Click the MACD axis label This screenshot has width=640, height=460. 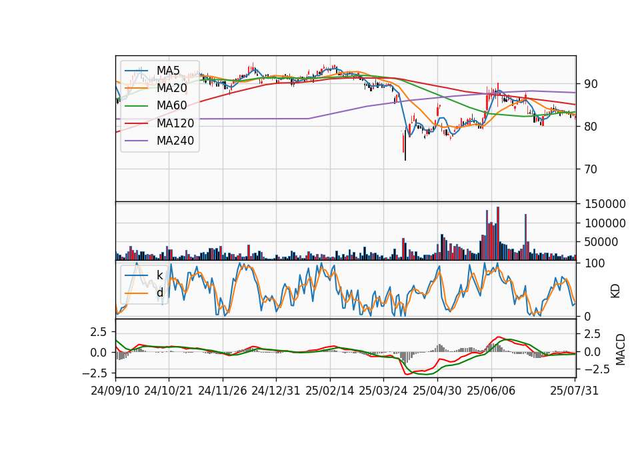pos(621,349)
